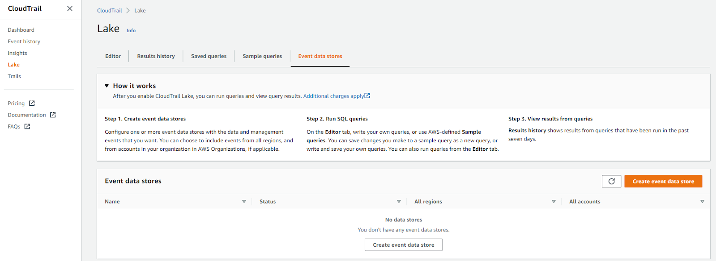716x261 pixels.
Task: Go to Dashboard in sidebar
Action: click(21, 30)
